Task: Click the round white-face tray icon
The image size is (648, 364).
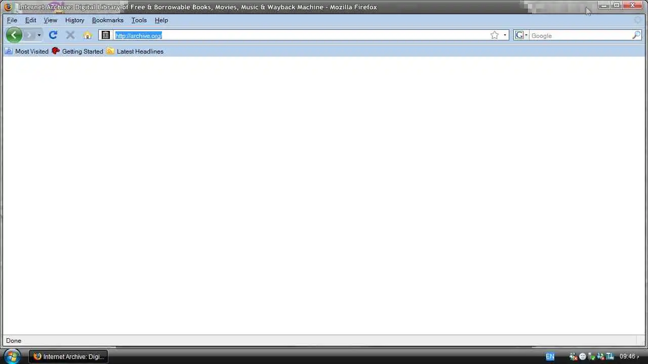Action: pos(582,356)
